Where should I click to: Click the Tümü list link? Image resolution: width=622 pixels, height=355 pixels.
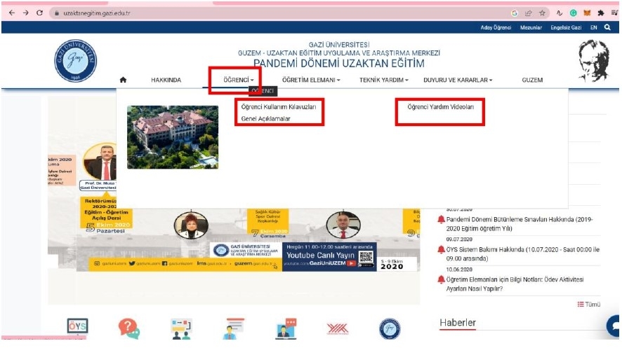pos(589,305)
